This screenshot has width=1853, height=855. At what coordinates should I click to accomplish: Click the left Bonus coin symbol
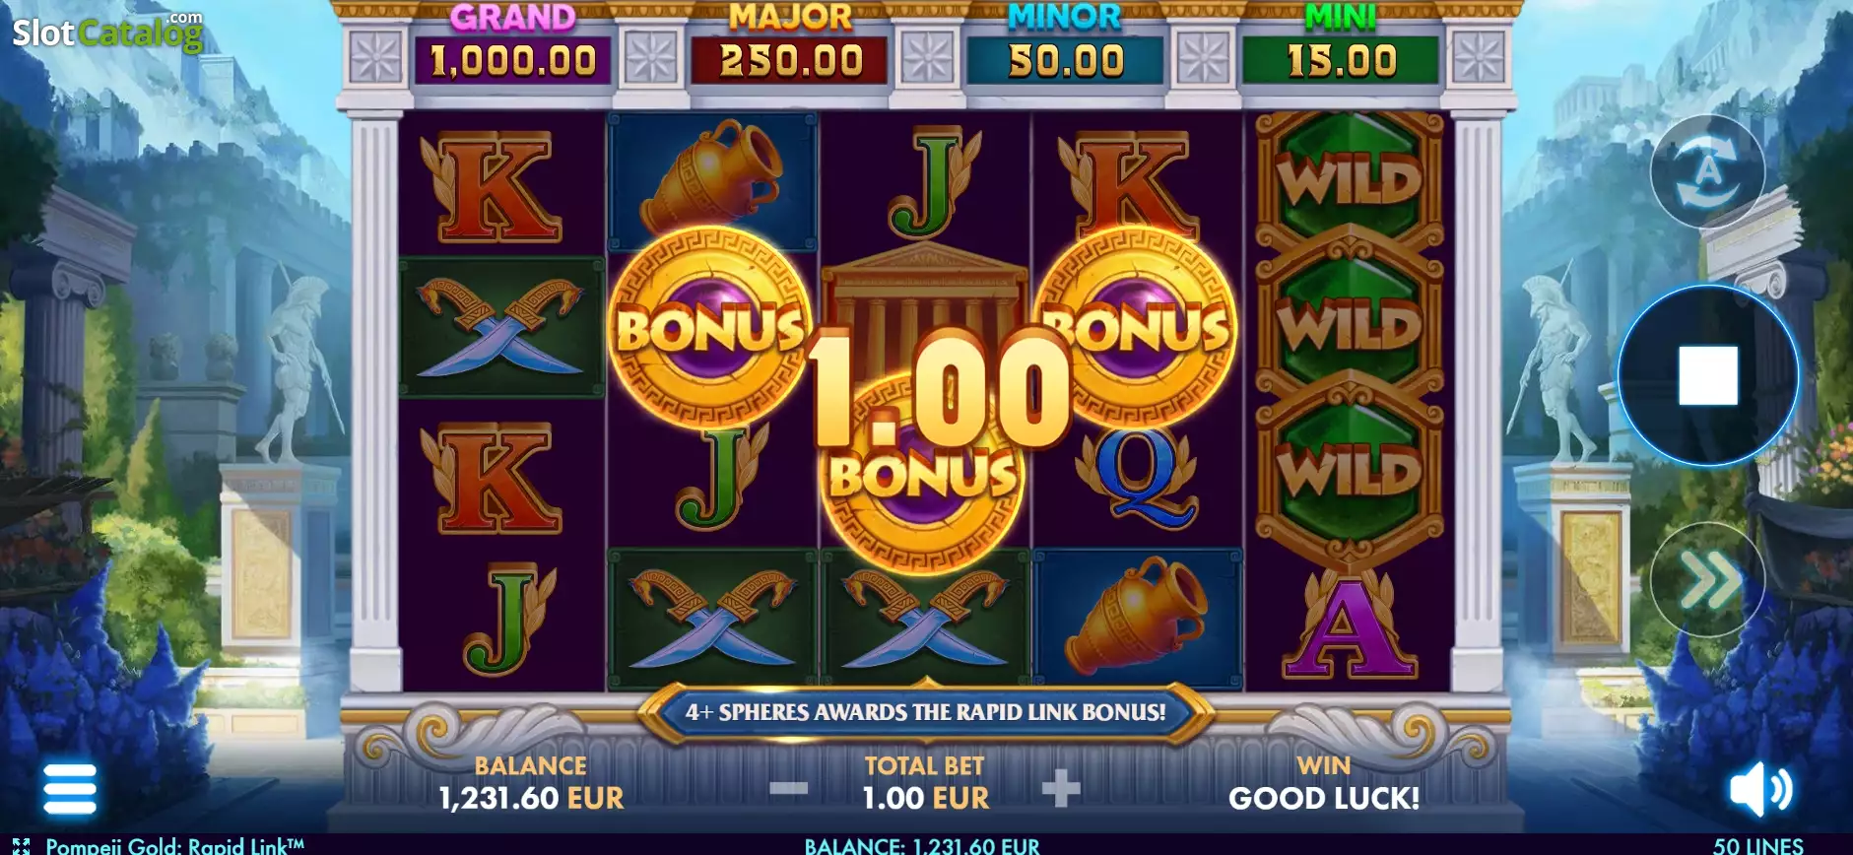coord(709,329)
